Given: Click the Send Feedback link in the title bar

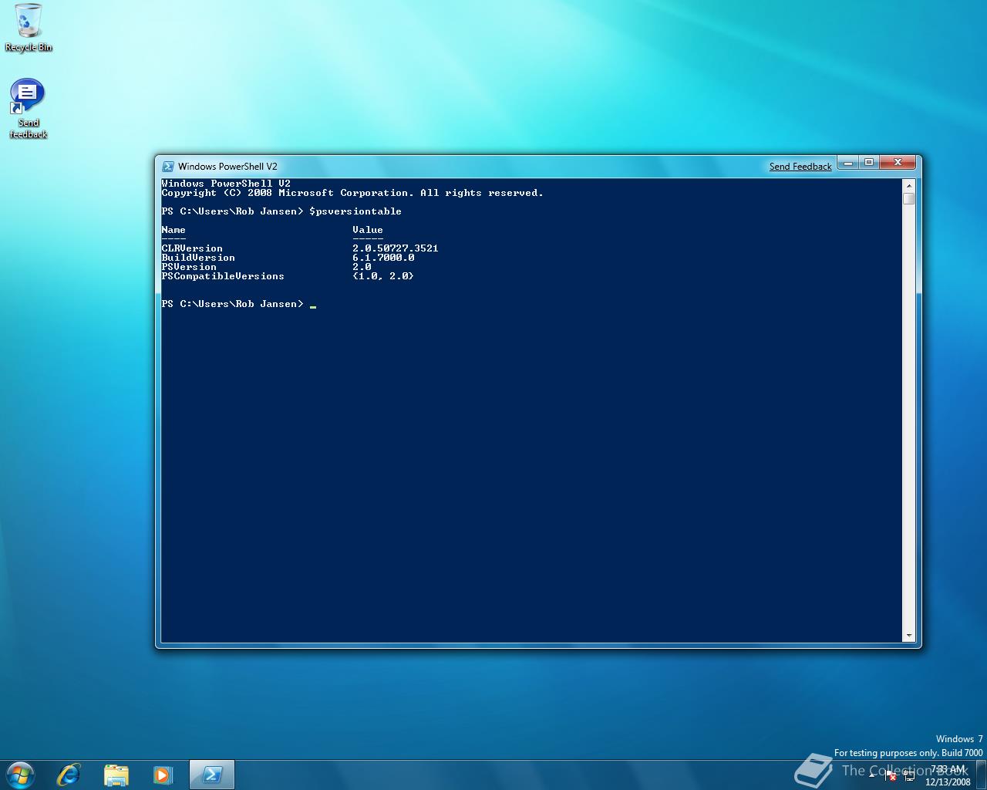Looking at the screenshot, I should coord(800,167).
